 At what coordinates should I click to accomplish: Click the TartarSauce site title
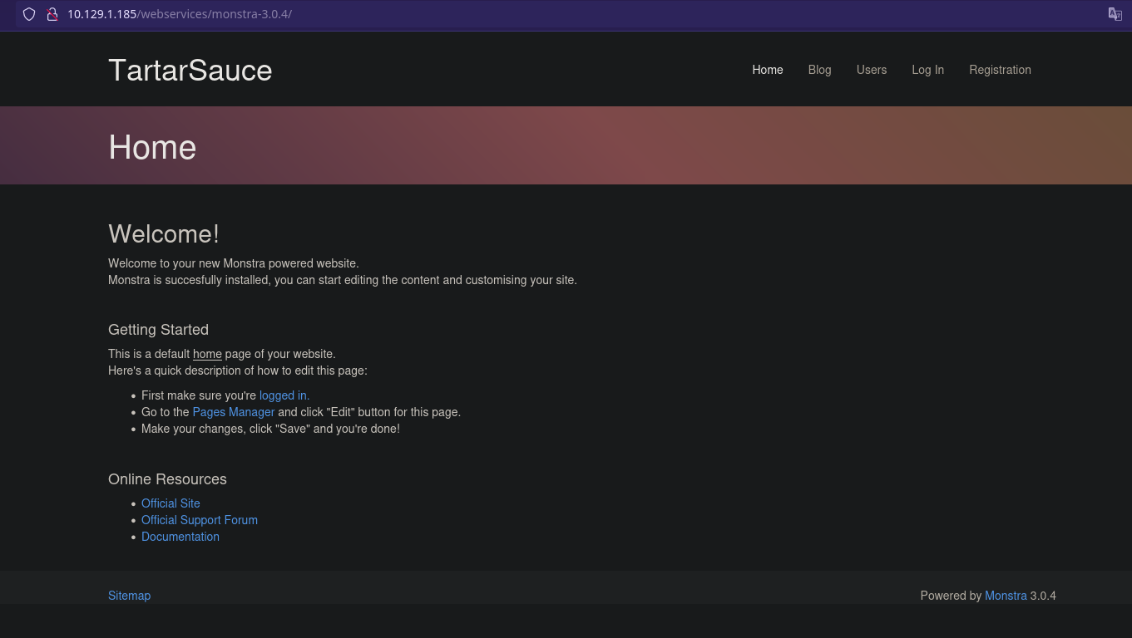click(190, 71)
